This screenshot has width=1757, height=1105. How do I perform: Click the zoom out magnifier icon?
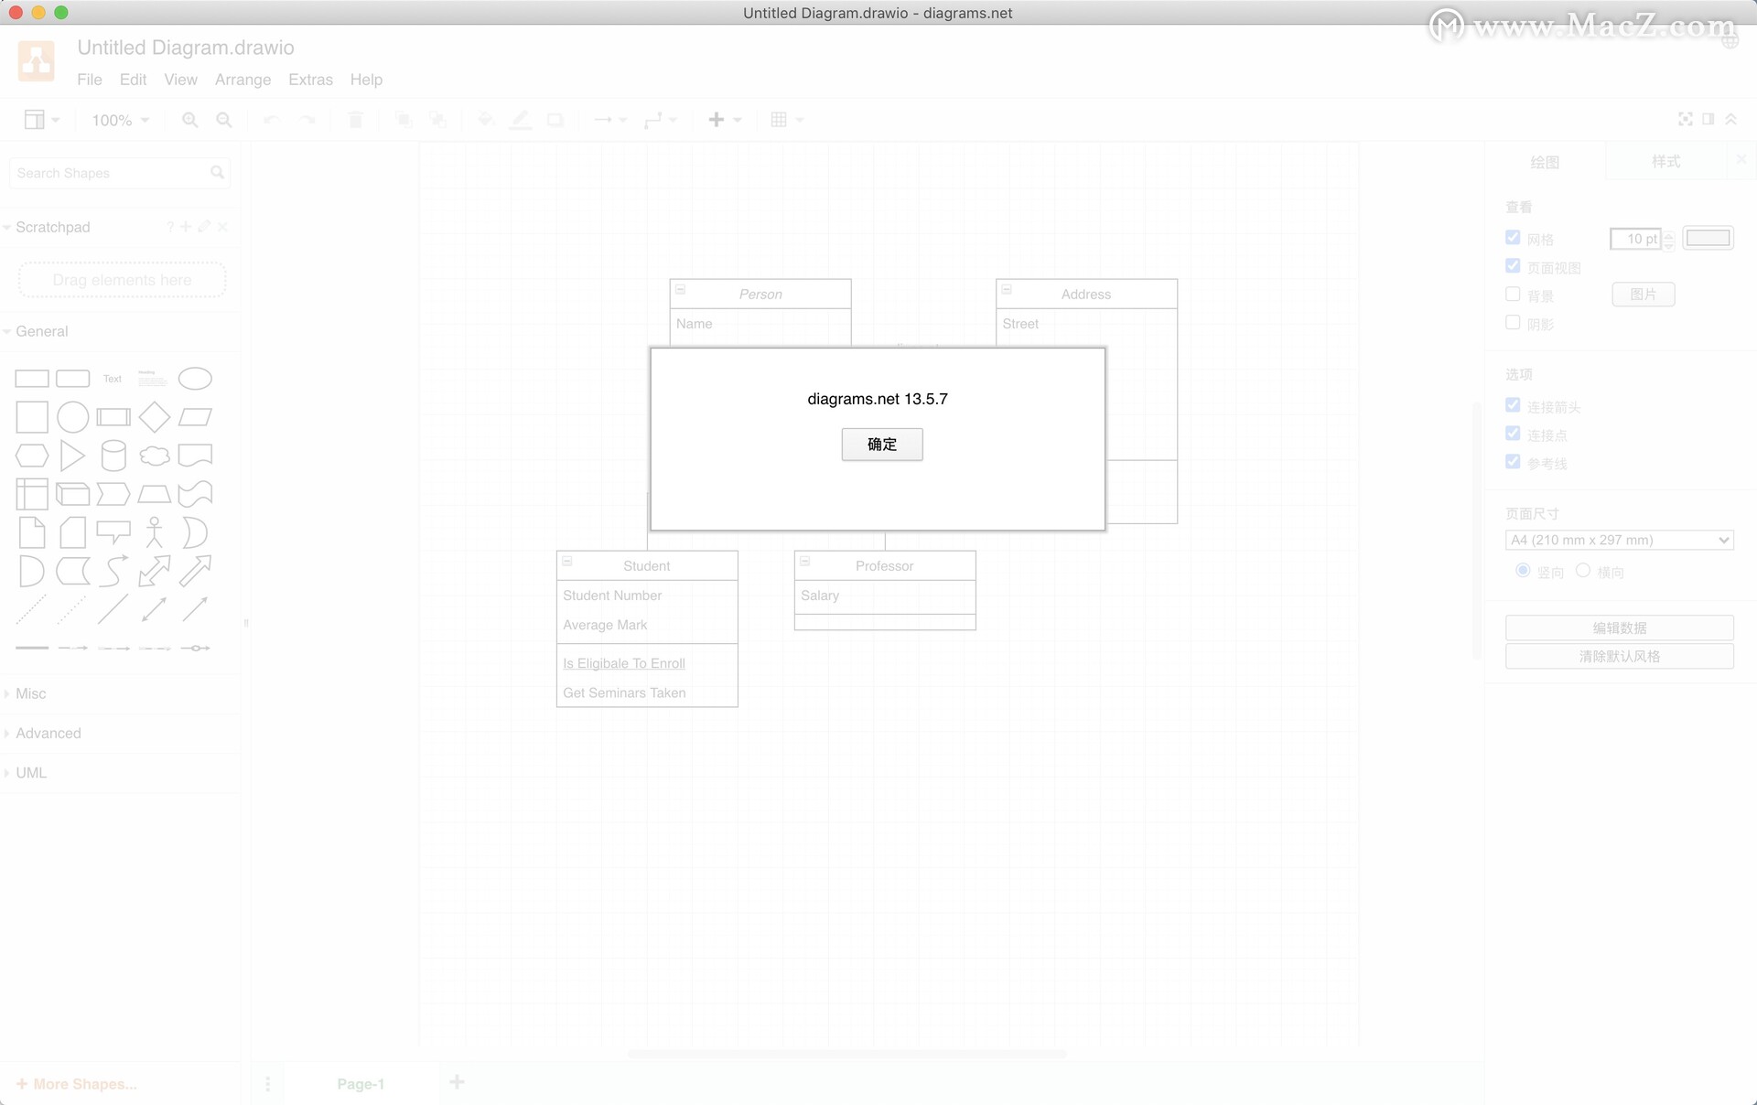coord(222,118)
